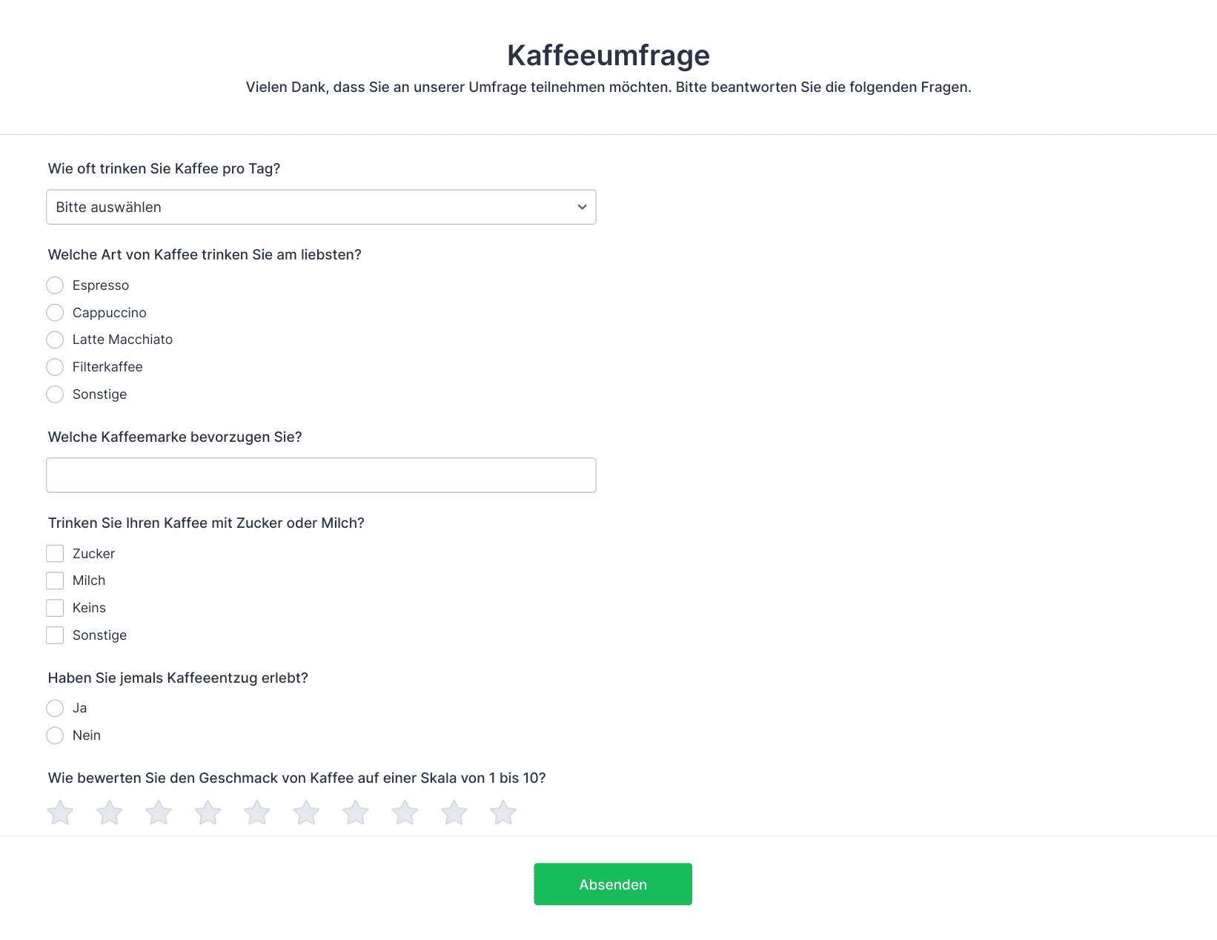Enable the Keins checkbox

tap(55, 608)
